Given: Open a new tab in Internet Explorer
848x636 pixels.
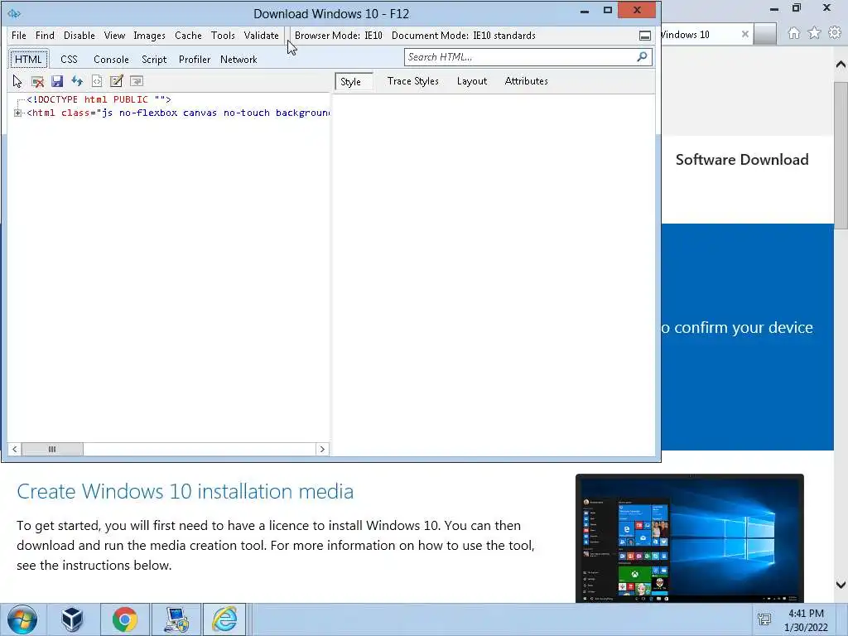Looking at the screenshot, I should pyautogui.click(x=765, y=34).
